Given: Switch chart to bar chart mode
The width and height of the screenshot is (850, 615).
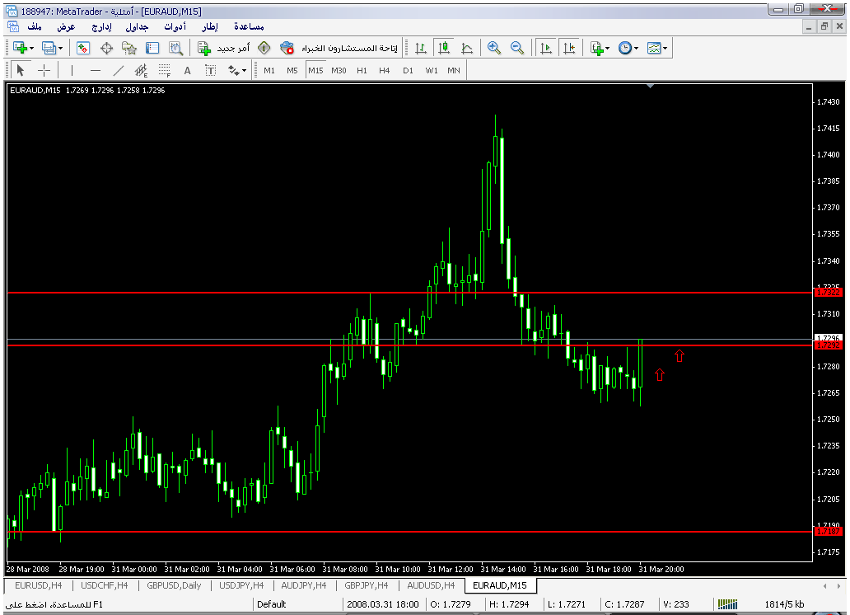Looking at the screenshot, I should 421,49.
